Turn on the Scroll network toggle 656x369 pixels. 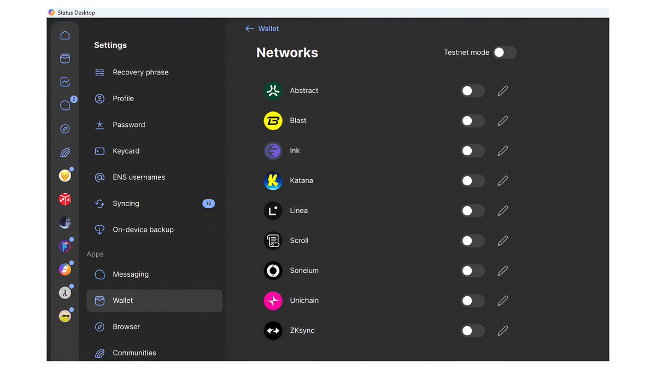[473, 241]
